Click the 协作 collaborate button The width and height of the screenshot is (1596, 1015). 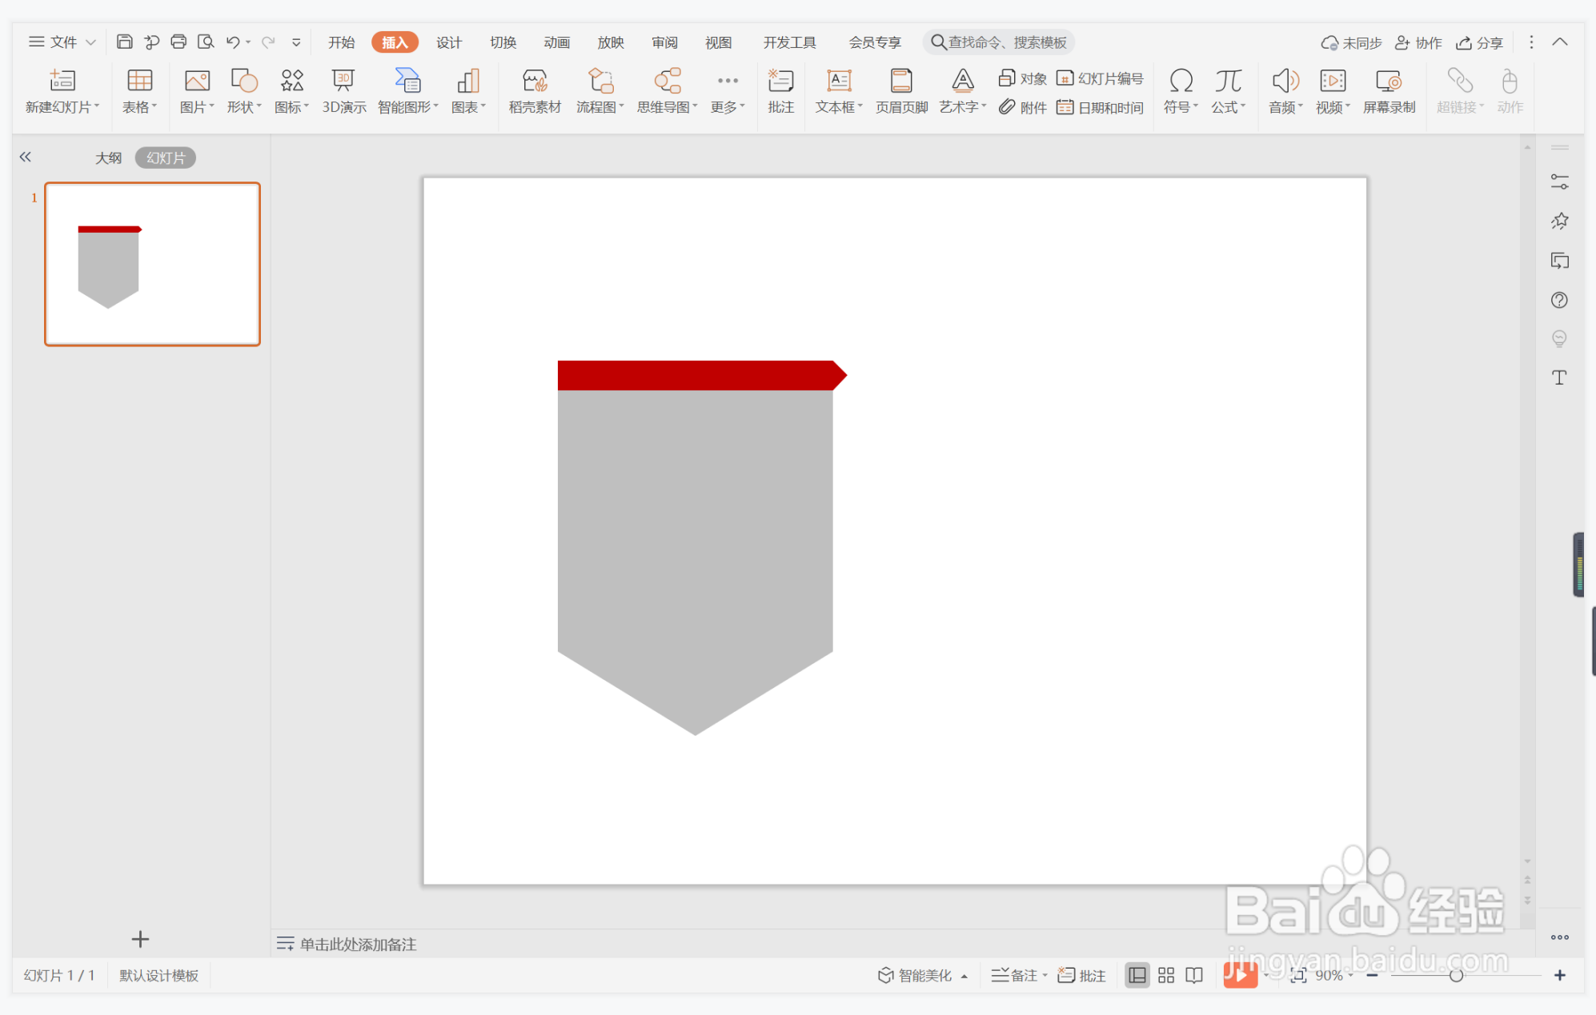[1418, 42]
